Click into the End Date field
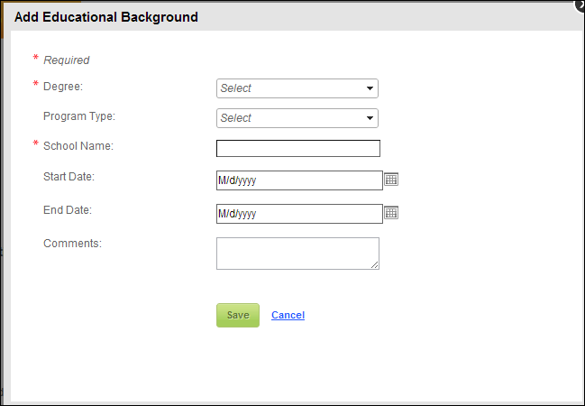The image size is (585, 406). [299, 214]
